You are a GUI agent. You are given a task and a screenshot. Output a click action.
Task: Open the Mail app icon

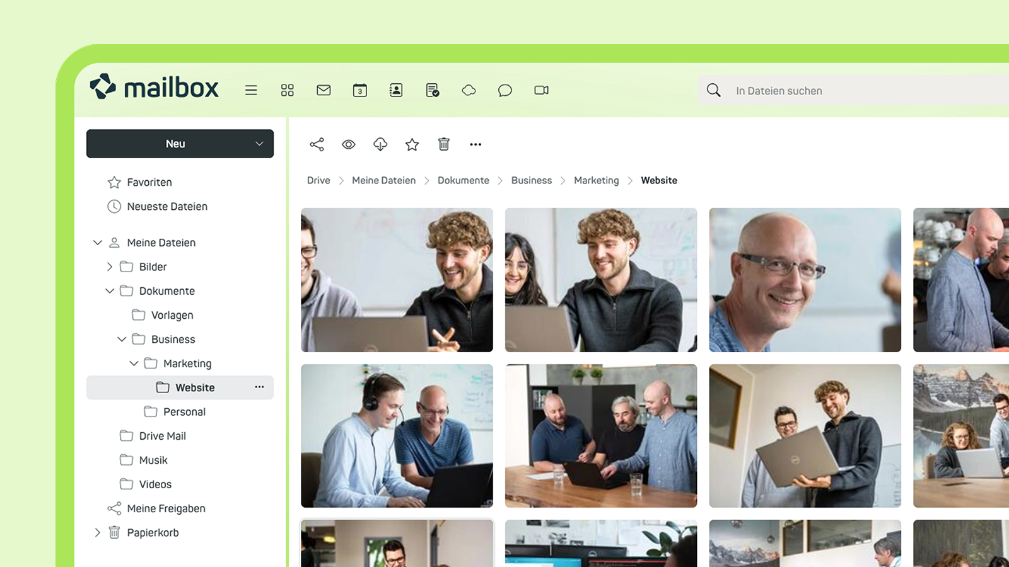tap(324, 90)
